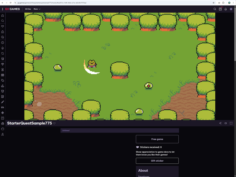Open the browser extensions puzzle icon
The height and width of the screenshot is (177, 236).
click(x=223, y=3)
